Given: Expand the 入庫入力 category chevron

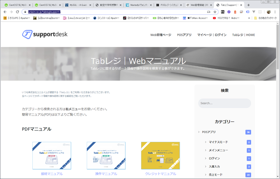Looking at the screenshot, I should [x=206, y=167].
